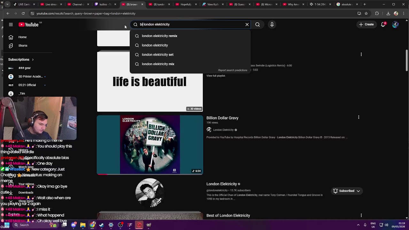Reload the page with the refresh button
409x230 pixels.
click(x=23, y=13)
